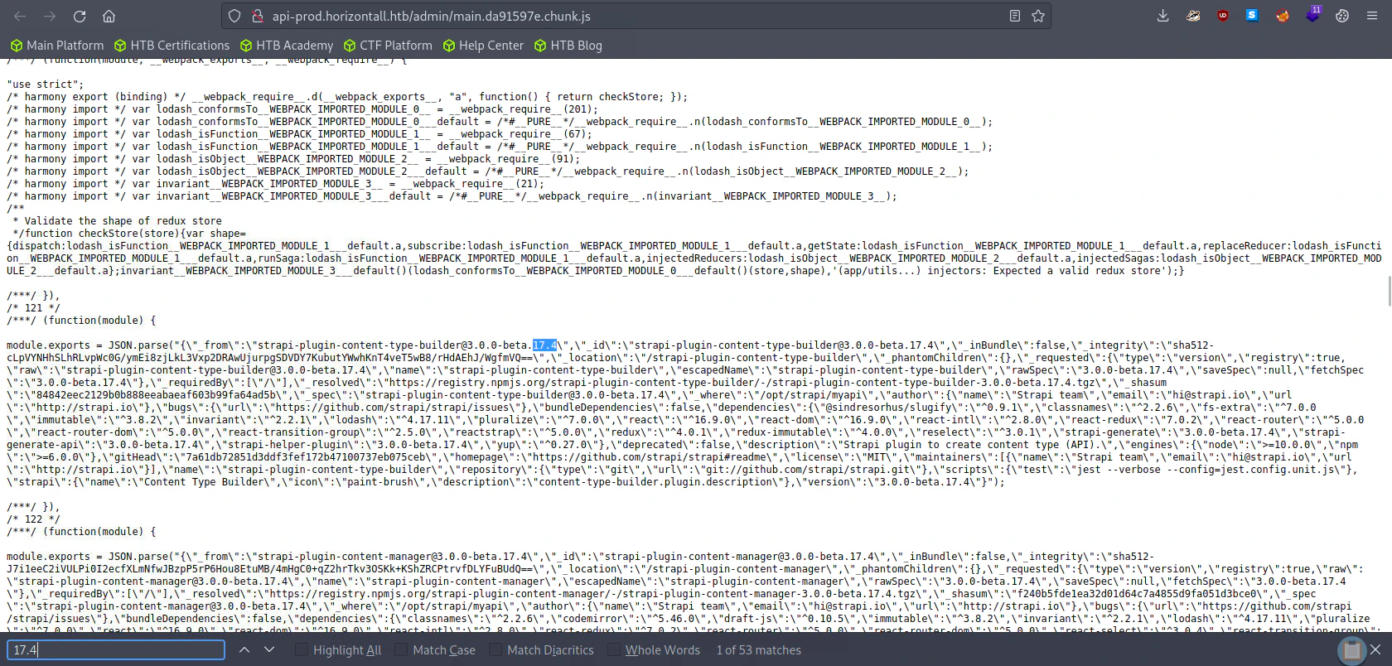Screen dimensions: 1392x666
Task: View insecure connection padlock info
Action: click(257, 16)
